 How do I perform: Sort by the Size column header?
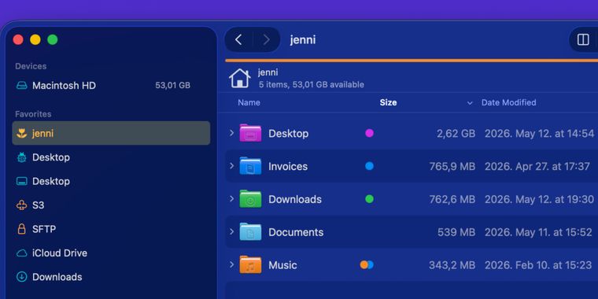[x=388, y=102]
